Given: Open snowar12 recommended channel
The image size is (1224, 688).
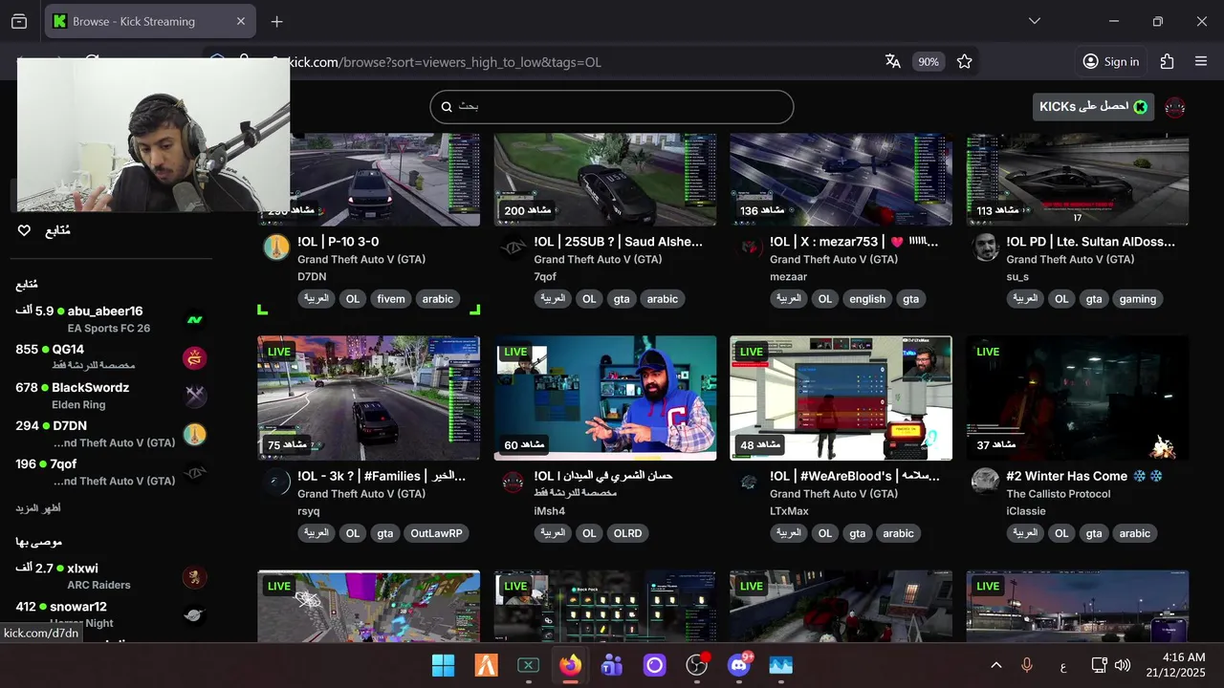Looking at the screenshot, I should pyautogui.click(x=110, y=614).
